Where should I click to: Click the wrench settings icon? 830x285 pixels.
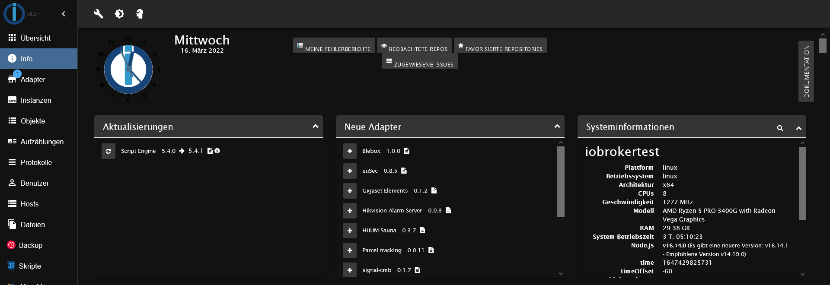[x=98, y=14]
